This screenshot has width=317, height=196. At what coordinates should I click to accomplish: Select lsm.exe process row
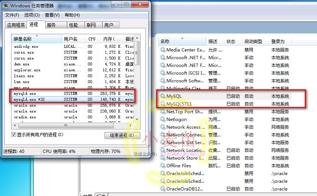point(73,82)
